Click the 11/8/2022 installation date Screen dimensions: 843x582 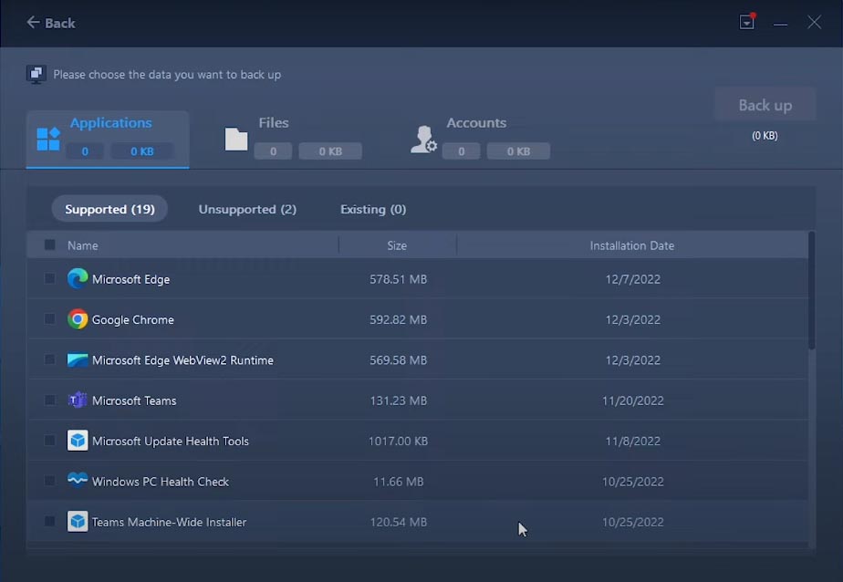point(633,442)
